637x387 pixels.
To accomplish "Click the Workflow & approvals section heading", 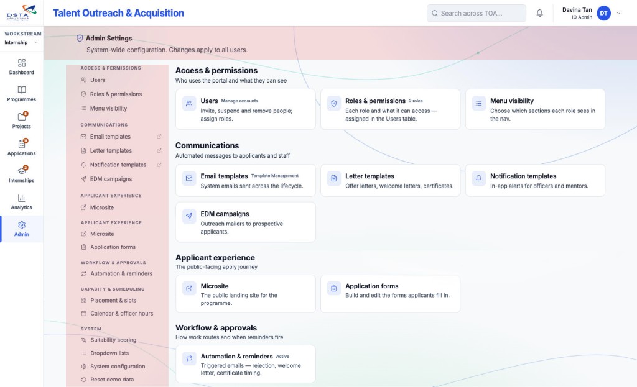I will click(216, 328).
